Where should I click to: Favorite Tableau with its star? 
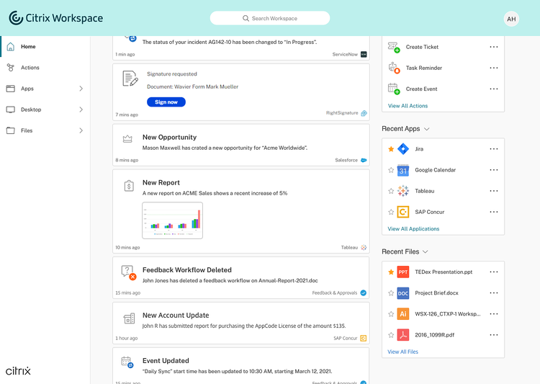[391, 191]
